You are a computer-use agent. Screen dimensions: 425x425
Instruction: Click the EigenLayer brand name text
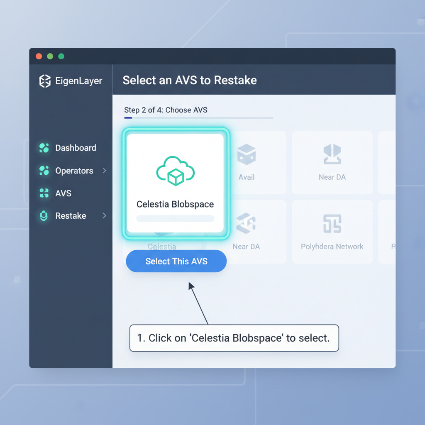[78, 81]
